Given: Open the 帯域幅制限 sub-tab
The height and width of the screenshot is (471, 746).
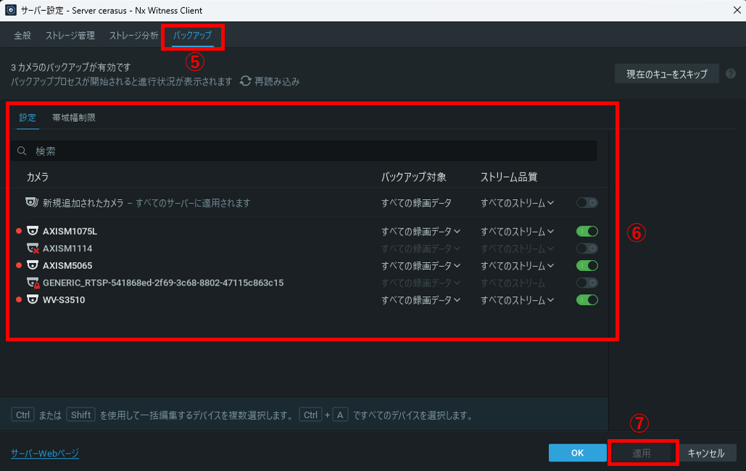Looking at the screenshot, I should pyautogui.click(x=74, y=117).
